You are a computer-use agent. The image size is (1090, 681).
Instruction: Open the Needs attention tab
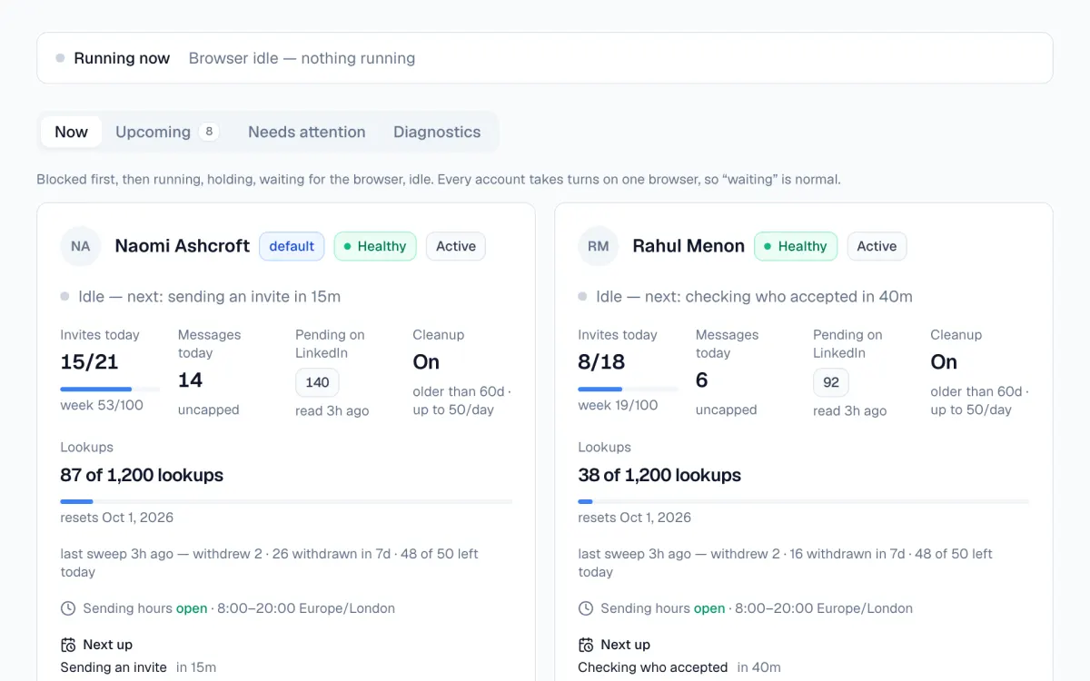click(307, 132)
